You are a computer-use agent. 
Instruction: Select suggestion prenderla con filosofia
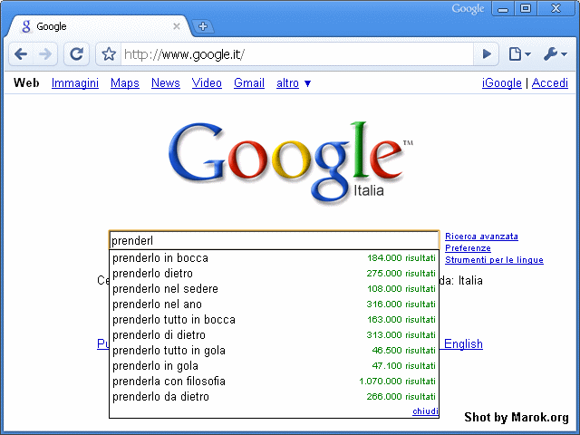[x=274, y=381]
